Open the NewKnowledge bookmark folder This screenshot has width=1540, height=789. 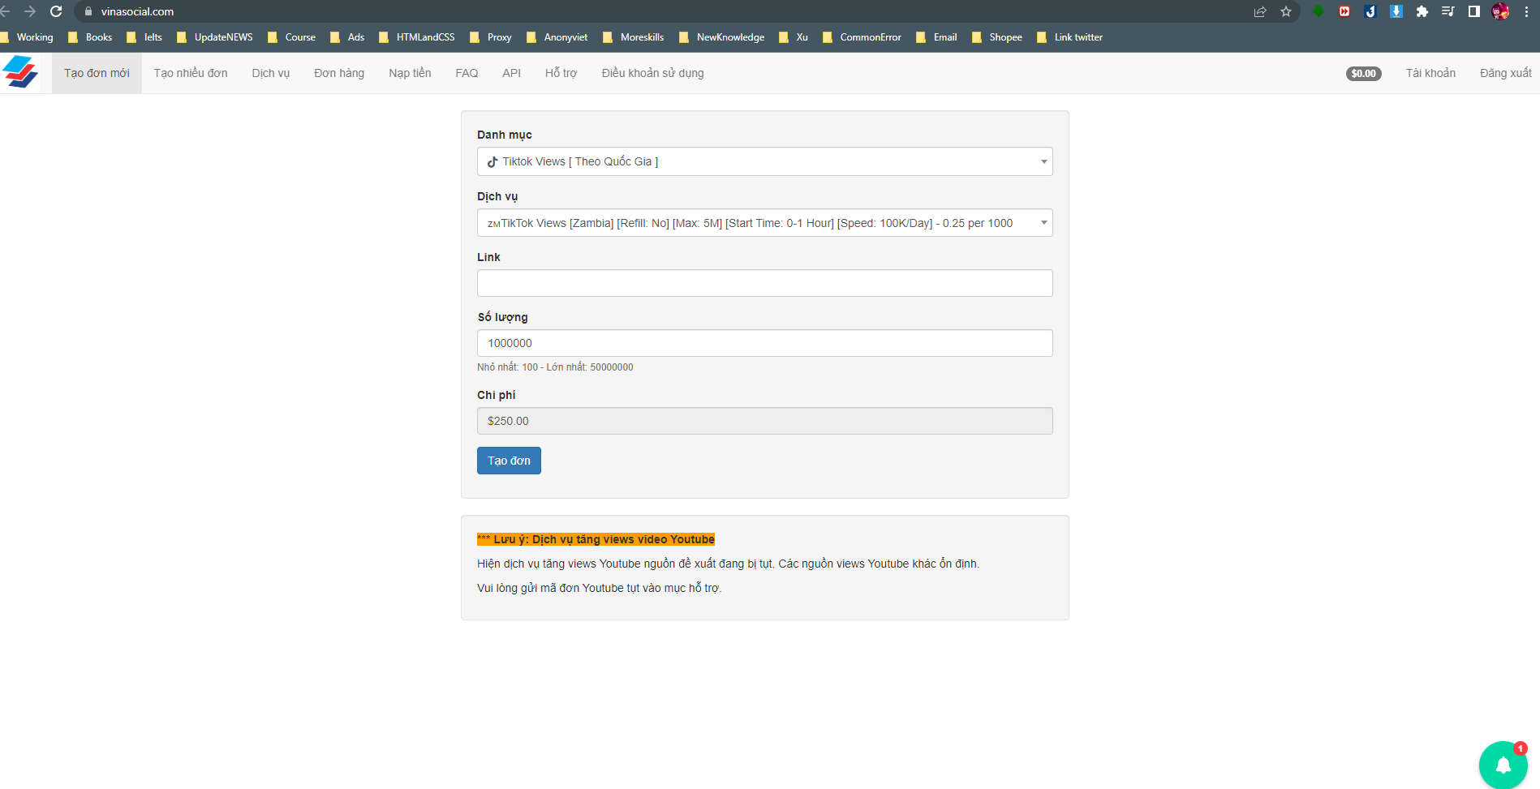click(x=722, y=37)
